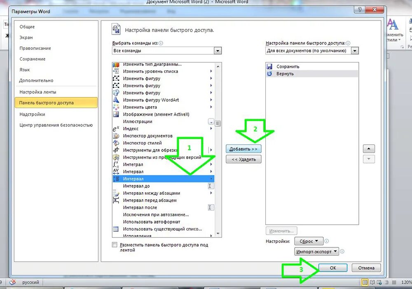Click the list-level icon of Изменить уровень списка
Image resolution: width=412 pixels, height=289 pixels.
point(116,71)
